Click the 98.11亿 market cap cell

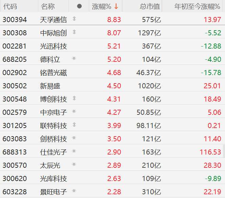coord(149,126)
